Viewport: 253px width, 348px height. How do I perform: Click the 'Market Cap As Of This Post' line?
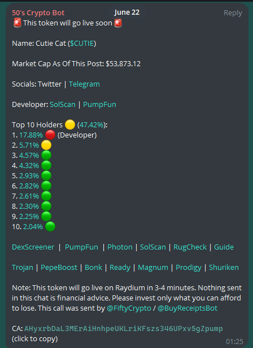point(76,64)
